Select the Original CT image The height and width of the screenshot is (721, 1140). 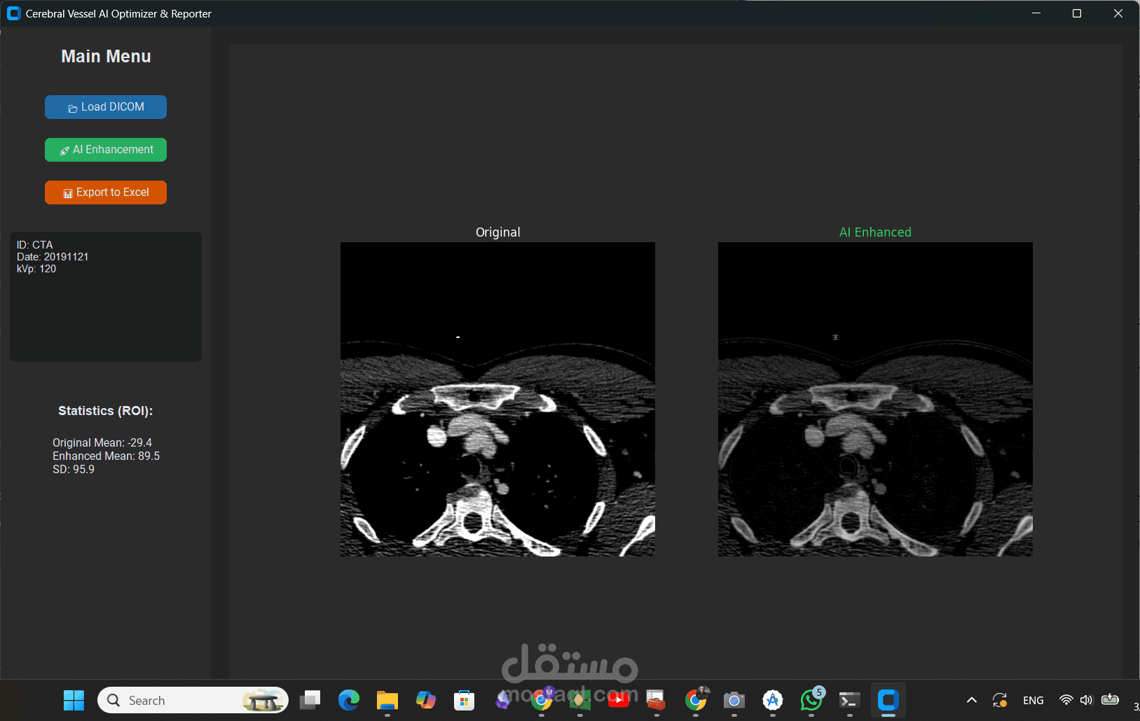coord(497,399)
